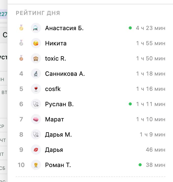Viewport: 173px width, 182px height.
Task: Click the doctor avatar of Роман Т.
Action: click(36, 165)
